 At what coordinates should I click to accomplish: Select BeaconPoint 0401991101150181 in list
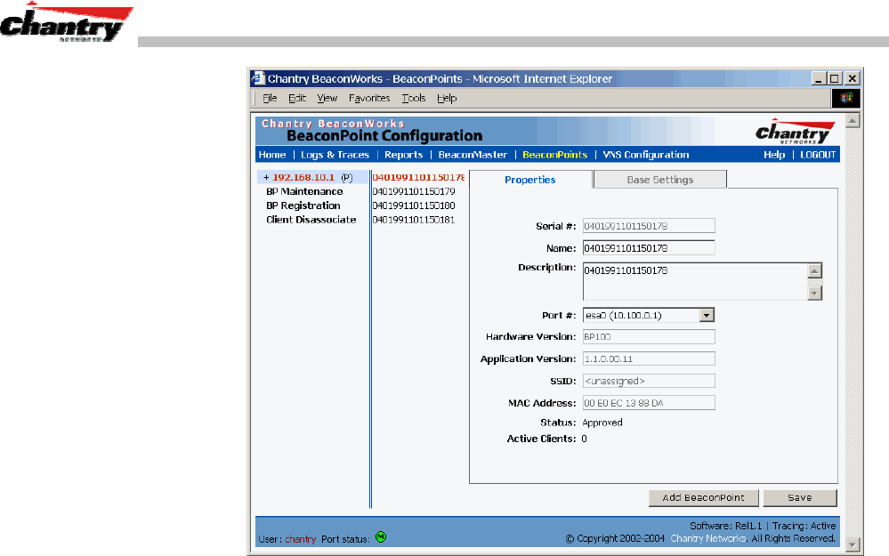coord(414,220)
